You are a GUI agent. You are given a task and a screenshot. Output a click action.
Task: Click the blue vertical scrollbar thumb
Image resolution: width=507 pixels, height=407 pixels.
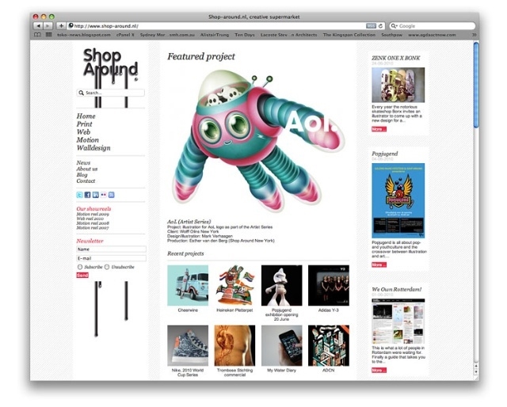[x=476, y=85]
